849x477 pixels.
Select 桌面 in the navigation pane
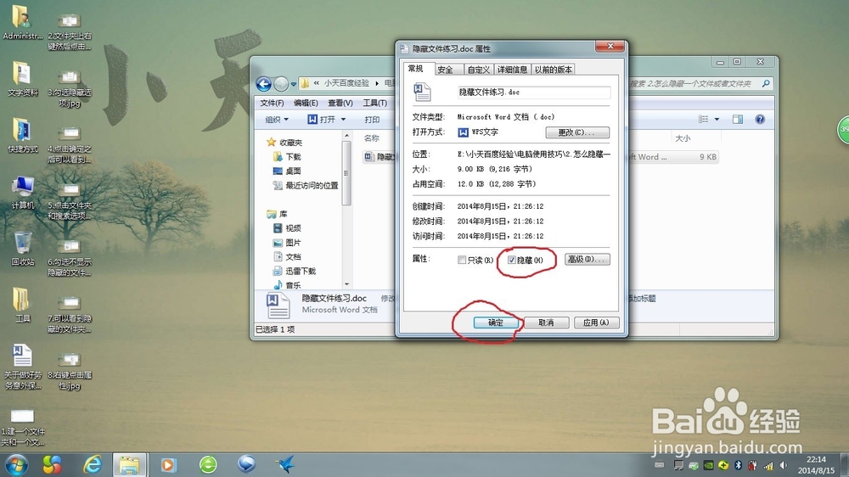(288, 171)
